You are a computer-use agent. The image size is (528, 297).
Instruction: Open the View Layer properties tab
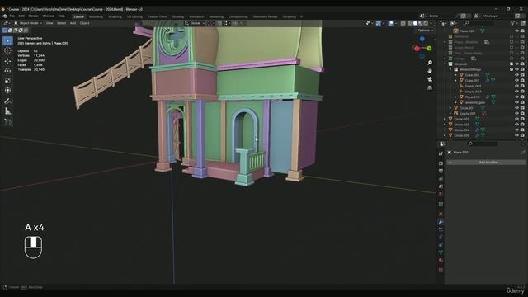point(441,179)
